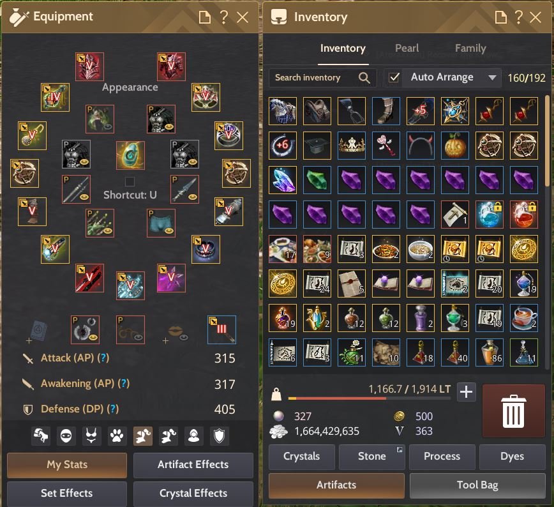Click the trash can delete icon
The height and width of the screenshot is (507, 554).
(513, 411)
